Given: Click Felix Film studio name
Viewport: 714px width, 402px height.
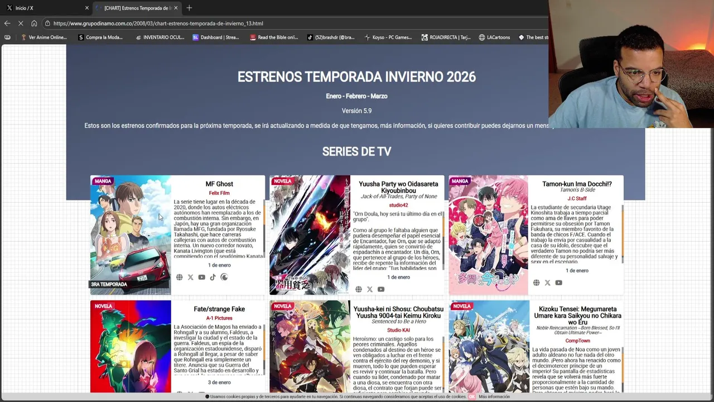Looking at the screenshot, I should pyautogui.click(x=219, y=193).
